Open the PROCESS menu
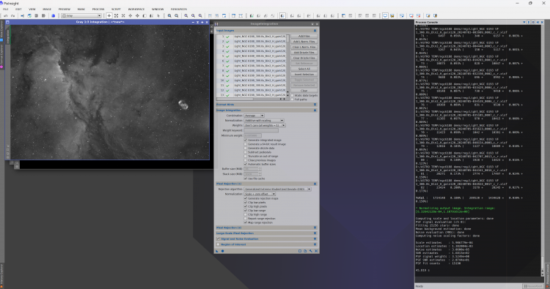Viewport: 550px width, 289px height. tap(98, 9)
